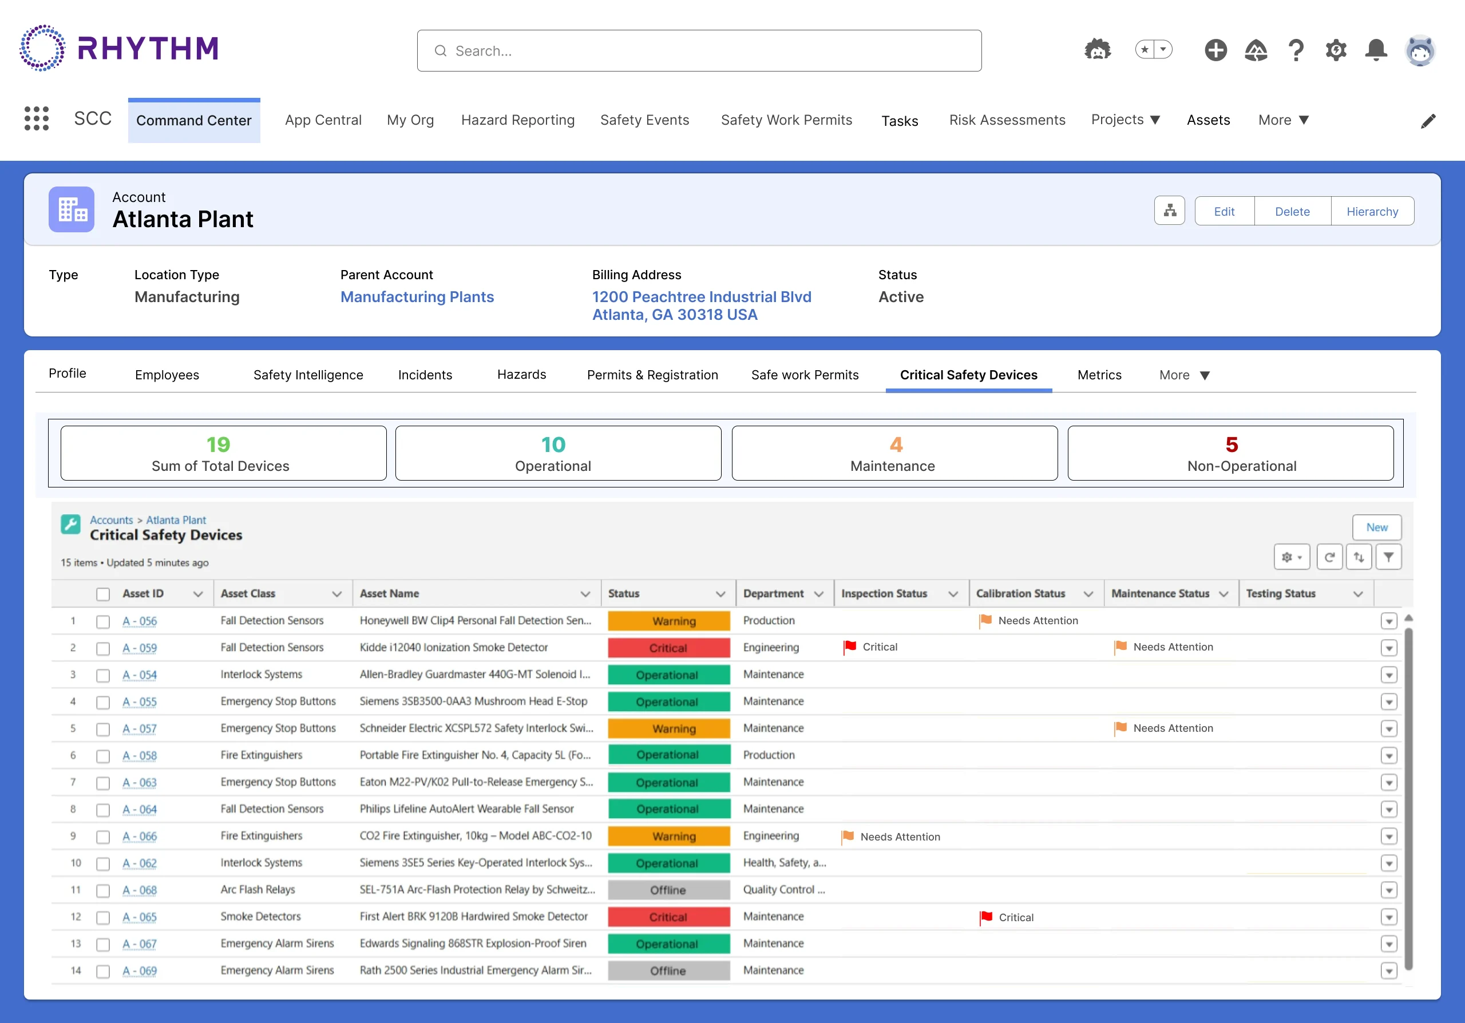The image size is (1465, 1023).
Task: Click the notifications bell icon
Action: pyautogui.click(x=1376, y=50)
